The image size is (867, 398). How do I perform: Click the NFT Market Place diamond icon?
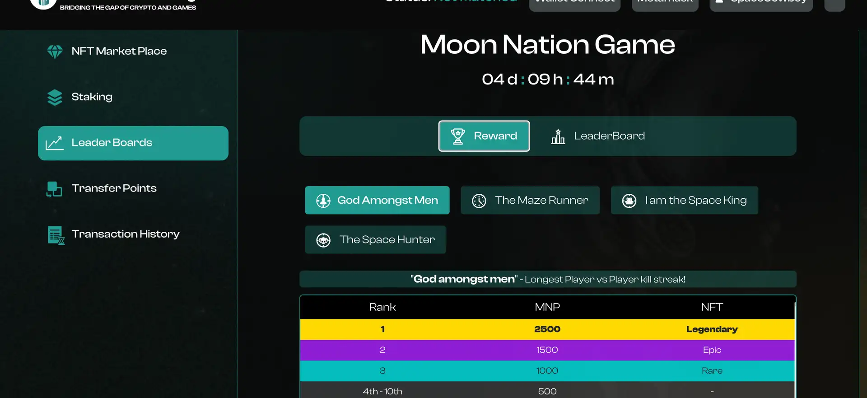pyautogui.click(x=55, y=52)
